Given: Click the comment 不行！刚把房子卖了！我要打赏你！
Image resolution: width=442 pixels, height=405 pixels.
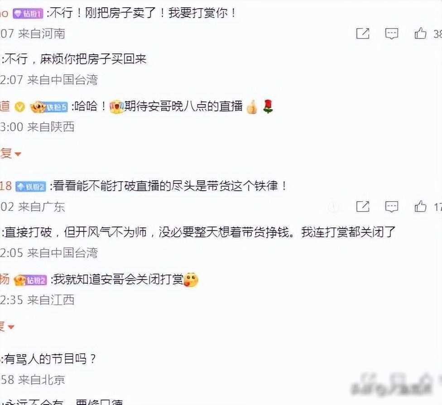Looking at the screenshot, I should tap(142, 13).
